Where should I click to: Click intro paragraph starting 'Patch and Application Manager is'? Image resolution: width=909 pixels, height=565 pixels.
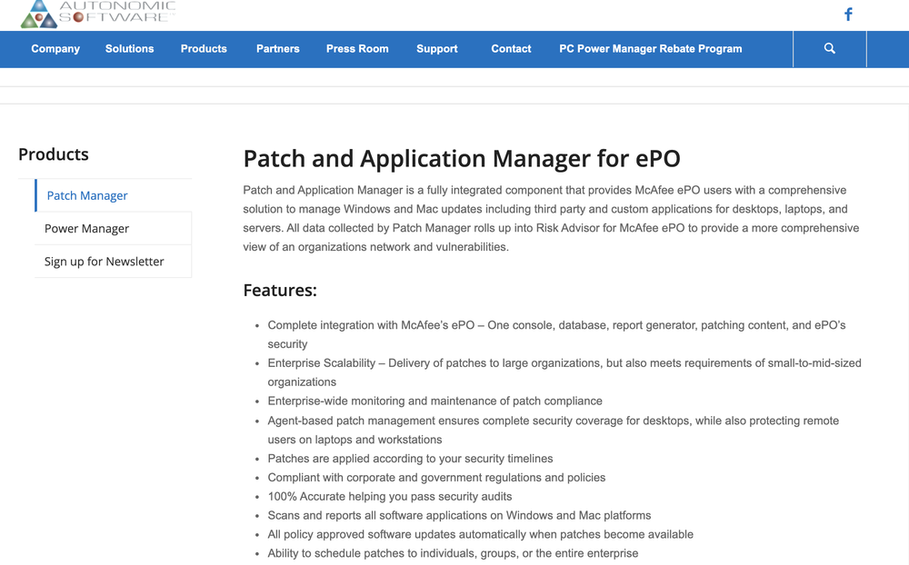point(551,219)
